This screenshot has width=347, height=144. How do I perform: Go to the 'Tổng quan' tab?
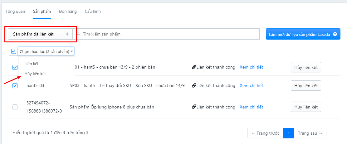15,12
